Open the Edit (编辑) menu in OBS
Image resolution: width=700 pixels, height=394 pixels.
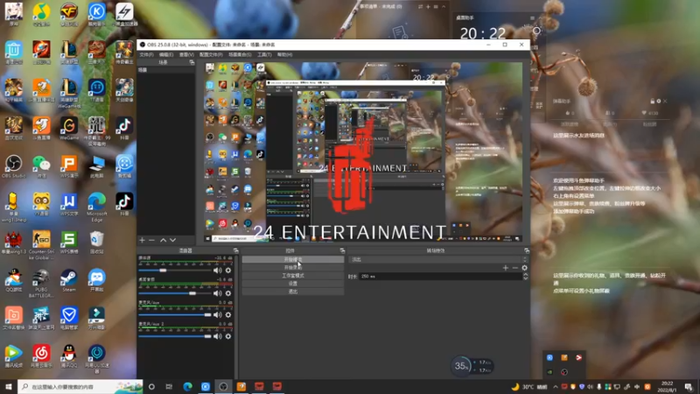tap(166, 54)
